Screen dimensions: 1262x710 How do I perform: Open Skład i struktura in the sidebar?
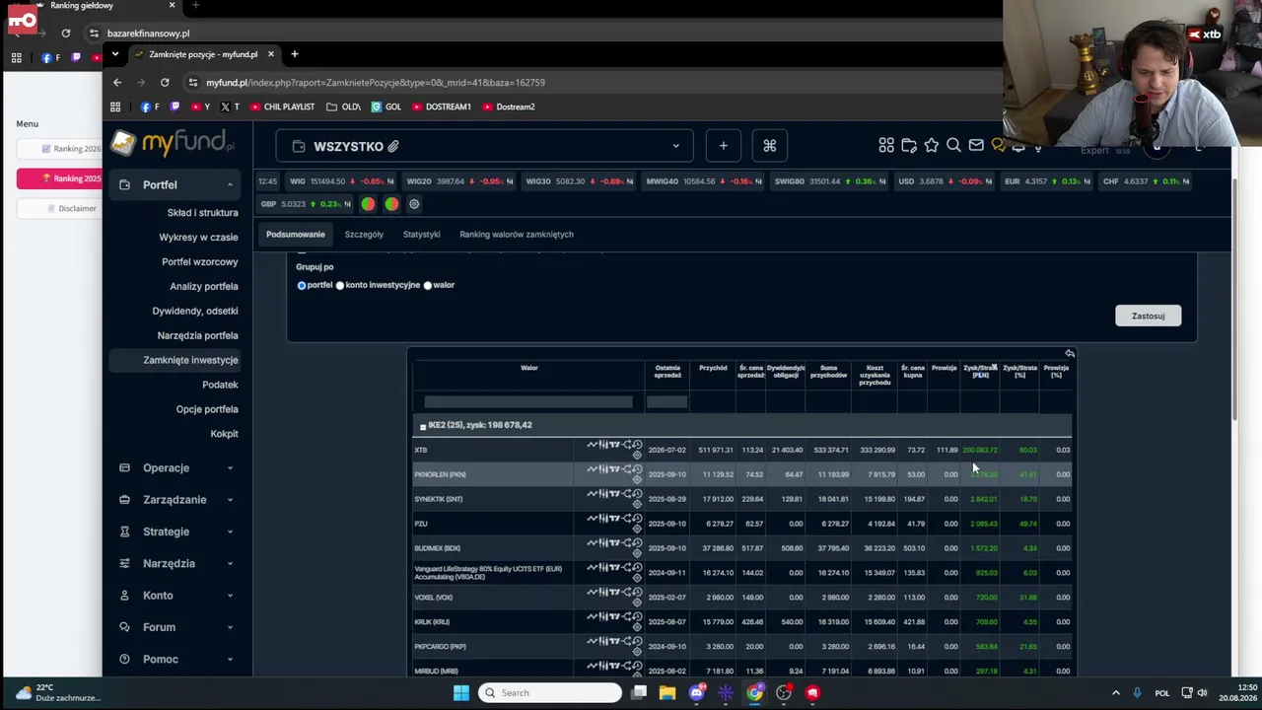202,213
